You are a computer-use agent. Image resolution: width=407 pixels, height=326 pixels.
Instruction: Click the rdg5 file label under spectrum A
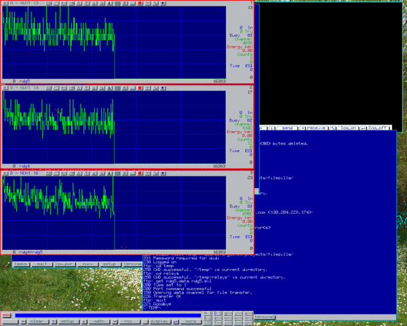(24, 81)
